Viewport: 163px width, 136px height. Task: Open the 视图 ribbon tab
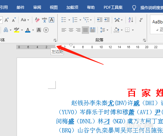[53, 7]
